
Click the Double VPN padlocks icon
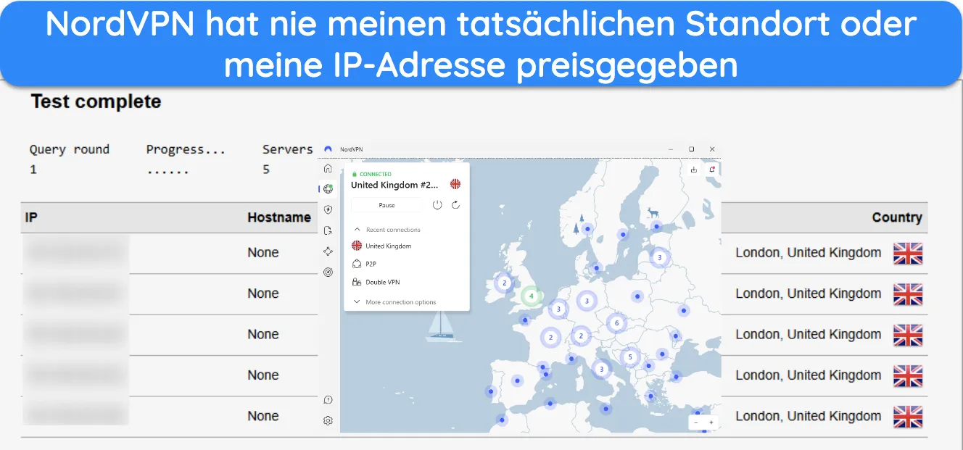[x=356, y=282]
